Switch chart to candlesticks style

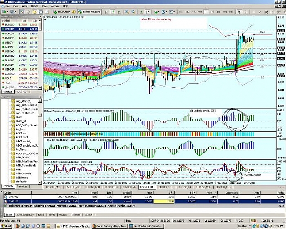pos(113,12)
